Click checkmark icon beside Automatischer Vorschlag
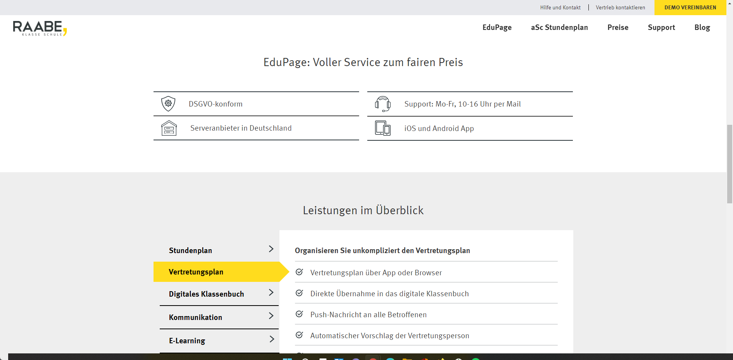Screen dimensions: 733x360 click(299, 335)
